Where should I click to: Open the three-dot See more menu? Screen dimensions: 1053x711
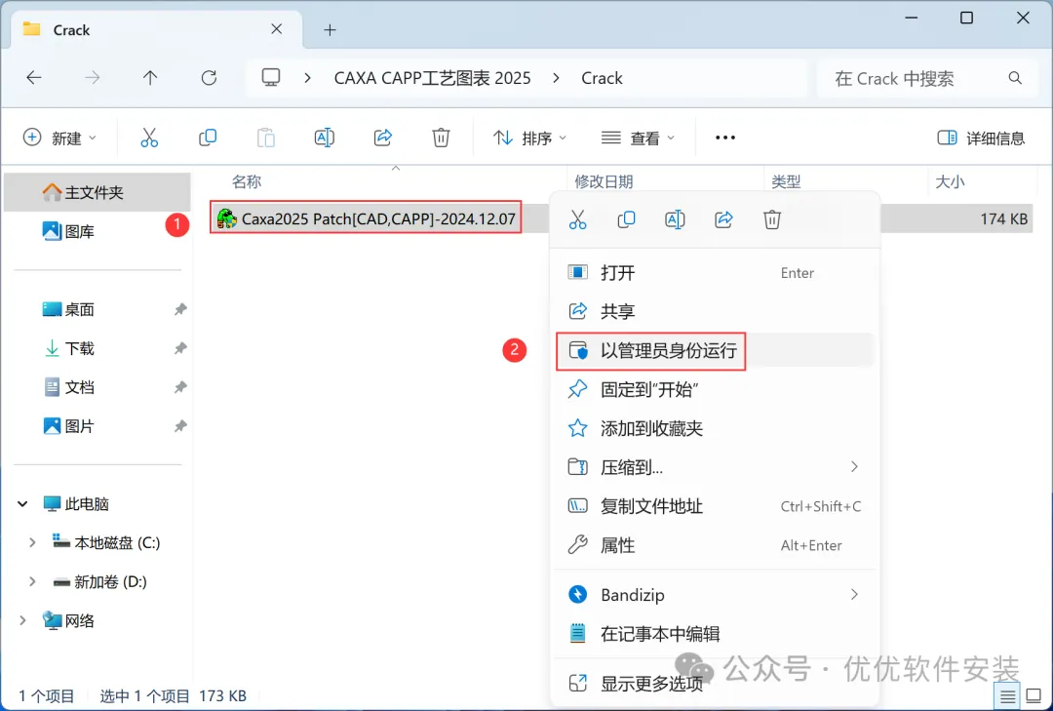[x=725, y=138]
